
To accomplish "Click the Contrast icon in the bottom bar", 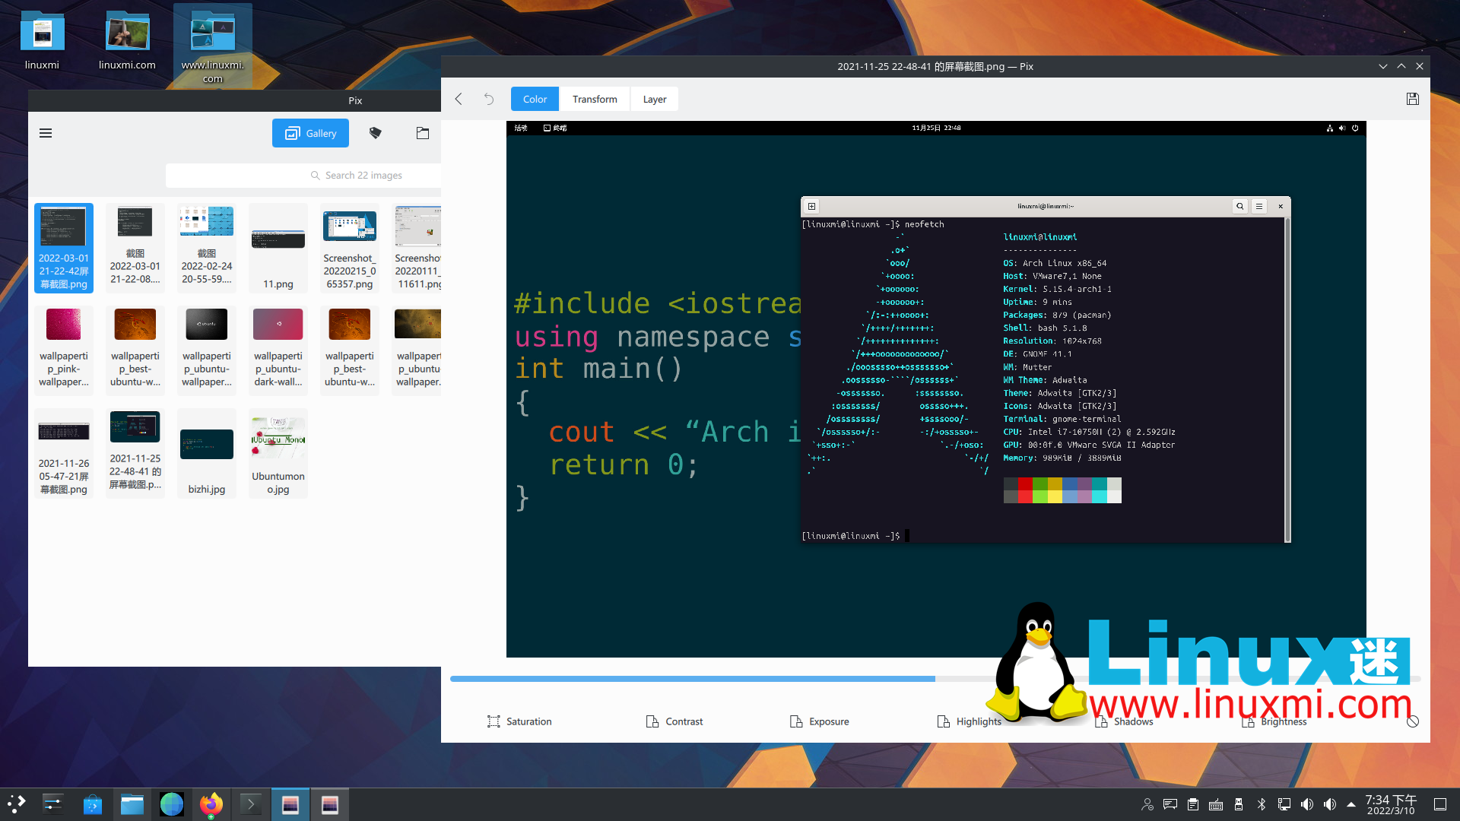I will click(x=652, y=721).
